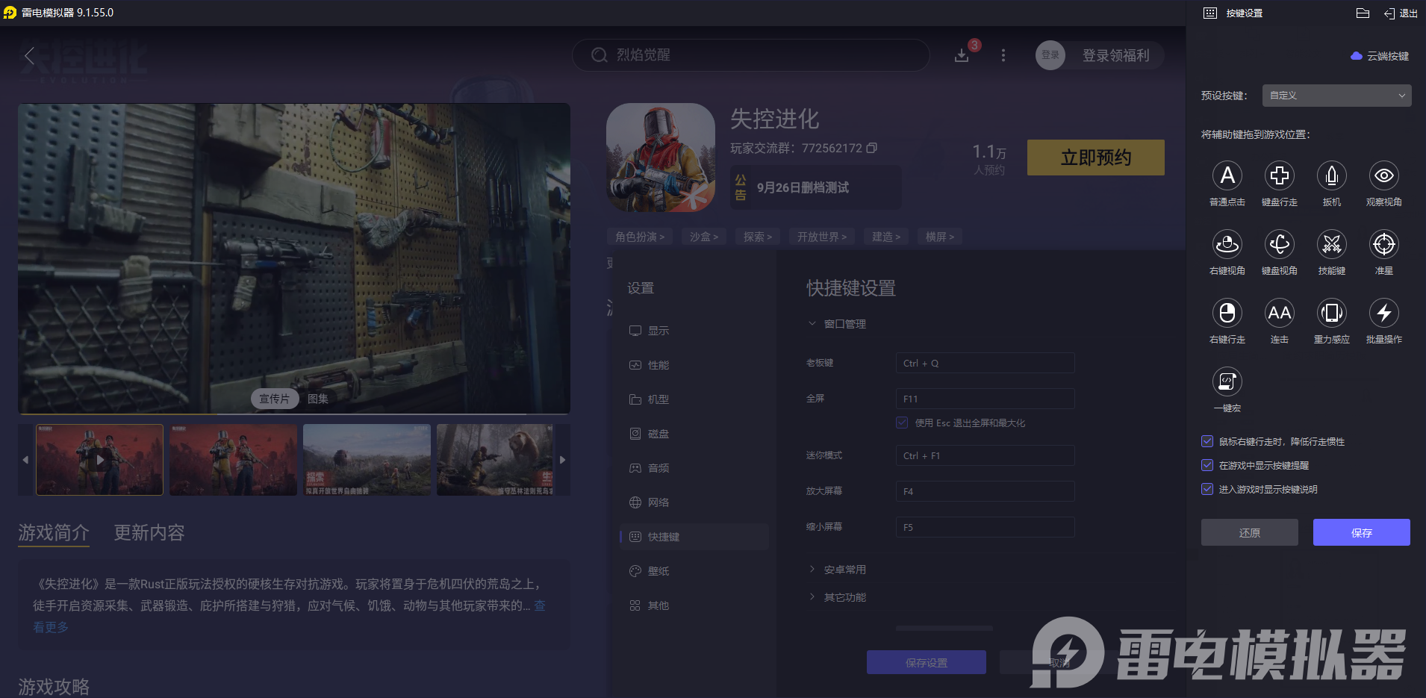Switch to the 更新内容 tab

[x=147, y=533]
